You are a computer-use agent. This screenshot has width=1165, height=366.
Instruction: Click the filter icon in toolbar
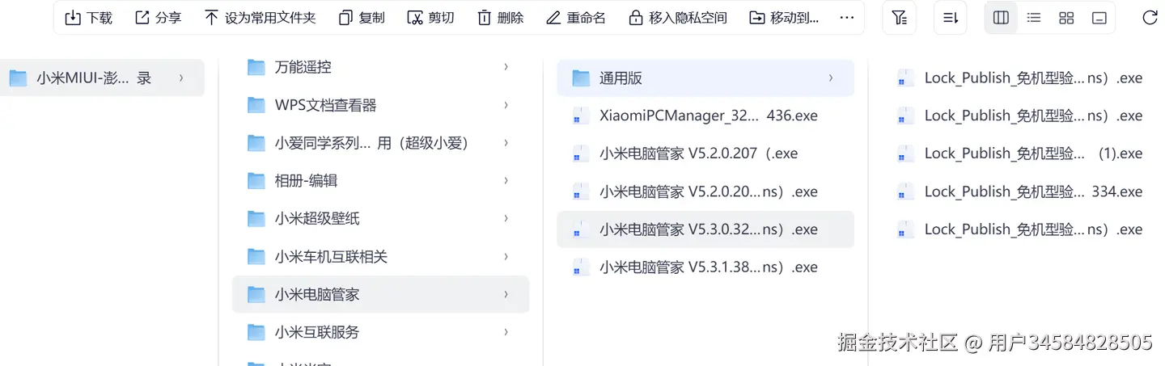[899, 18]
